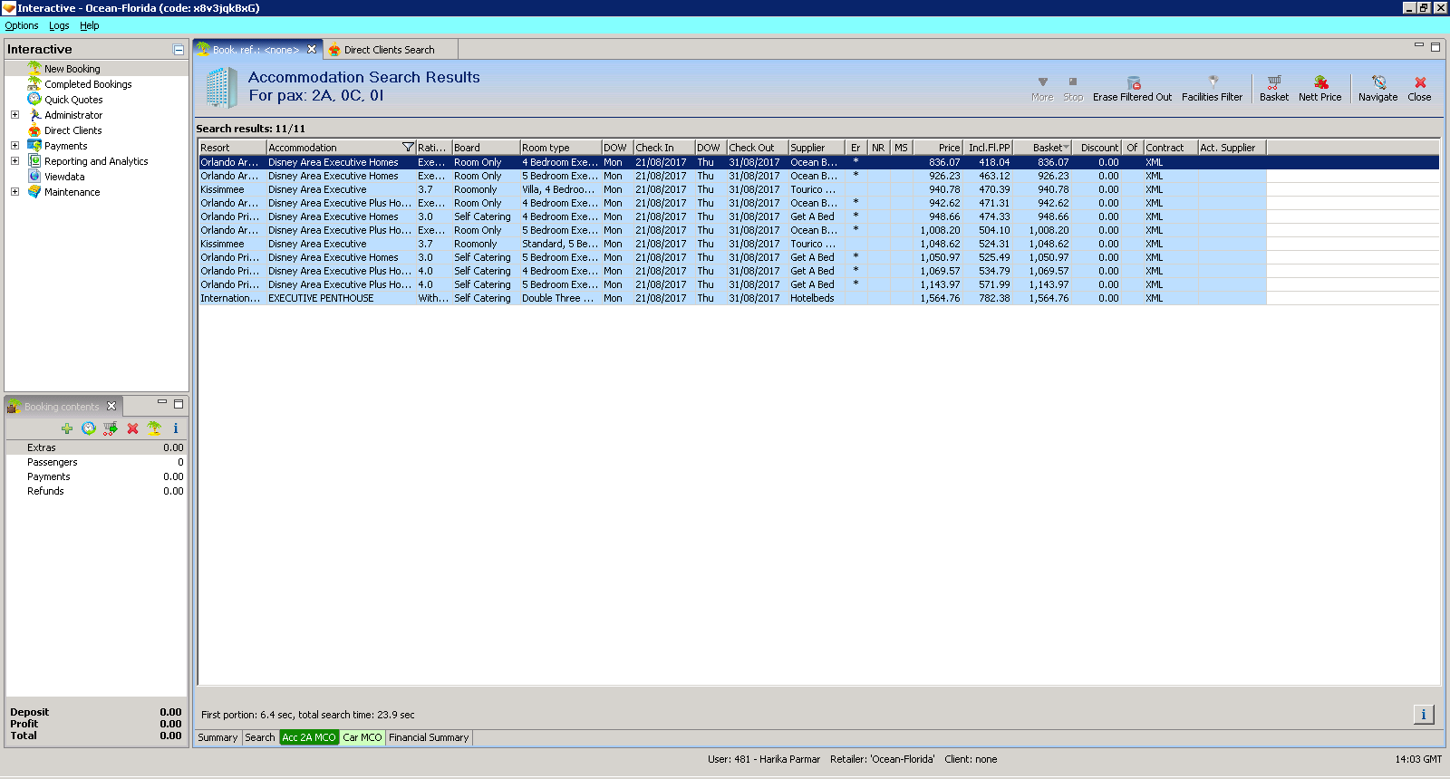Close the Booking contents tab

pos(111,406)
